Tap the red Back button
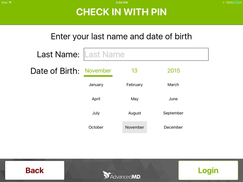This screenshot has height=182, width=243. pos(35,170)
